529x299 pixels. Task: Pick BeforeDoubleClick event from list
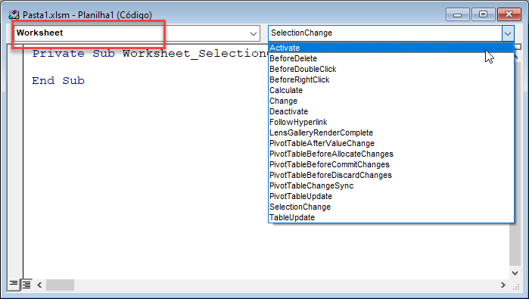click(x=391, y=69)
